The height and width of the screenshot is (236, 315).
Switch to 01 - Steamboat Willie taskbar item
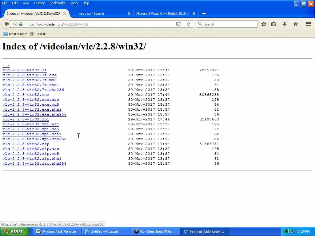click(x=155, y=232)
